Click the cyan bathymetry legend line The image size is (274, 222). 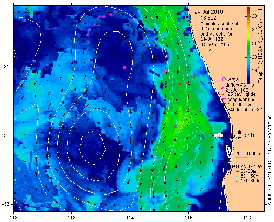tap(242, 157)
